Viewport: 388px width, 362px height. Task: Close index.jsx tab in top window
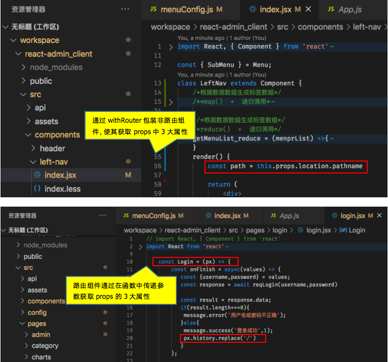308,9
